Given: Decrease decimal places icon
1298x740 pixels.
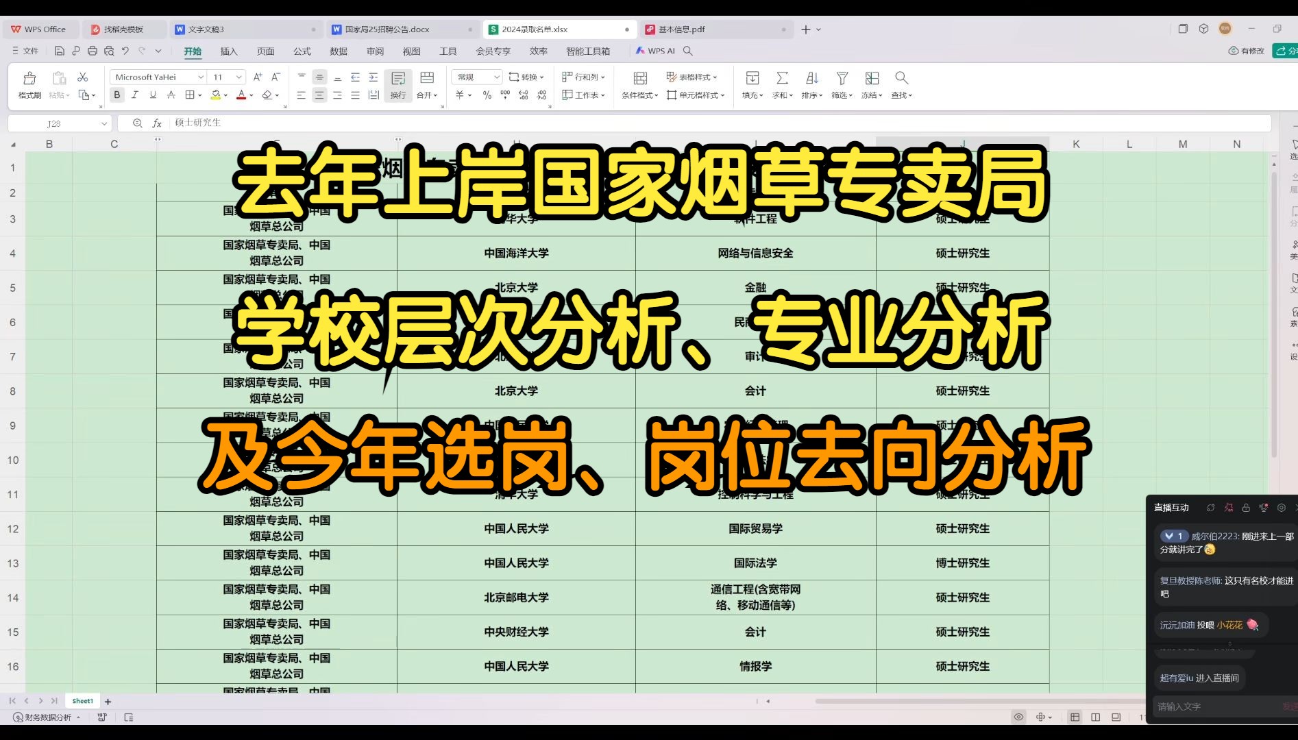Looking at the screenshot, I should pyautogui.click(x=541, y=95).
